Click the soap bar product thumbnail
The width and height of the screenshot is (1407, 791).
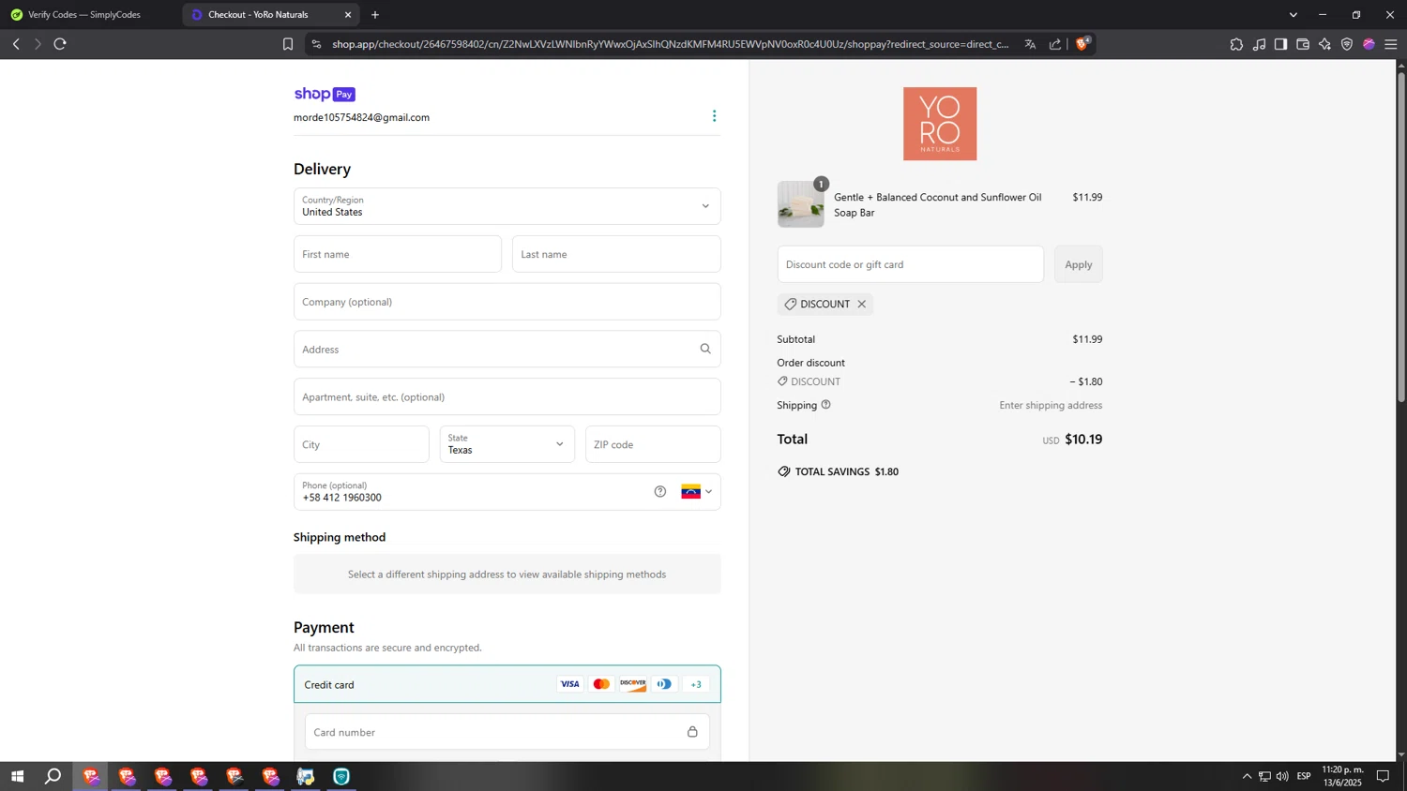click(x=801, y=204)
